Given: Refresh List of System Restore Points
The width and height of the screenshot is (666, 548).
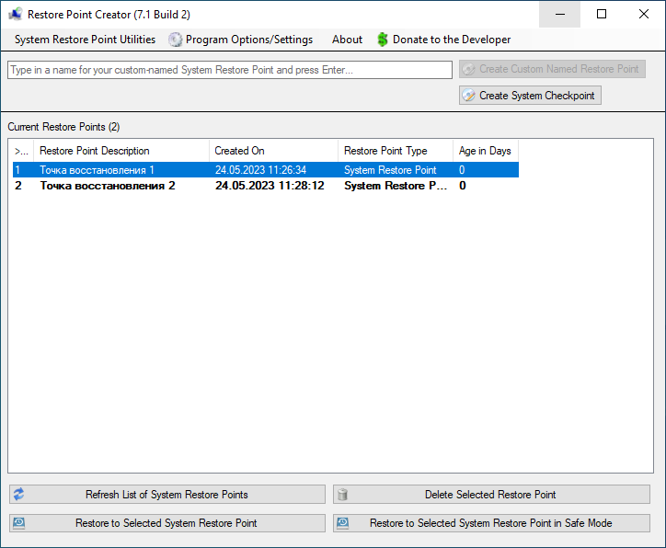Looking at the screenshot, I should coord(167,495).
